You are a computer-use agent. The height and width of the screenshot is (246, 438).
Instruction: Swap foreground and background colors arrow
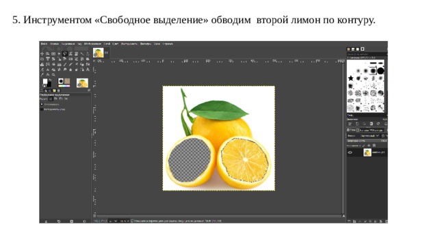[50, 80]
